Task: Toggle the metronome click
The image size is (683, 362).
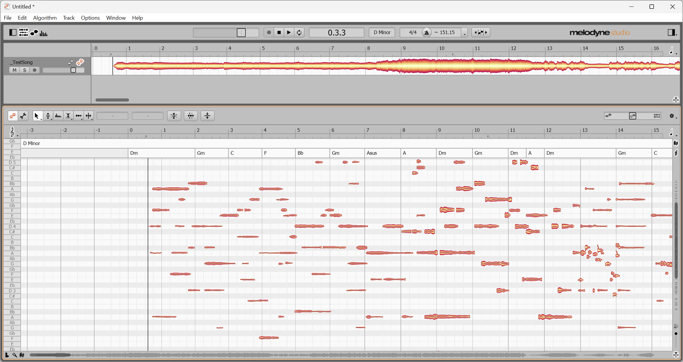Action: click(426, 32)
